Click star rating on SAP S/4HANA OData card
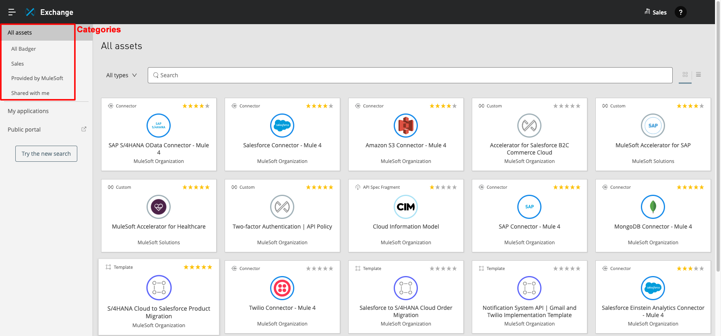The height and width of the screenshot is (336, 721). click(196, 106)
